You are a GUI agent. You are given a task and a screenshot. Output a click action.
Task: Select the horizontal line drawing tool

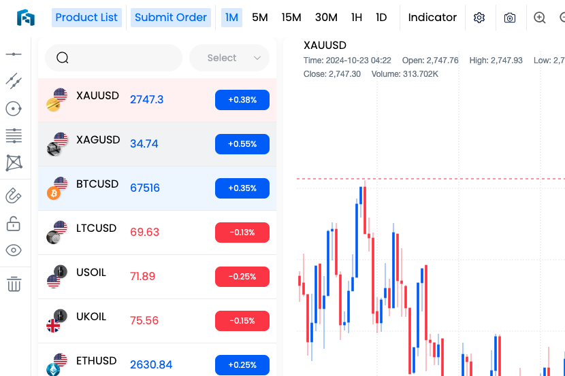click(14, 54)
